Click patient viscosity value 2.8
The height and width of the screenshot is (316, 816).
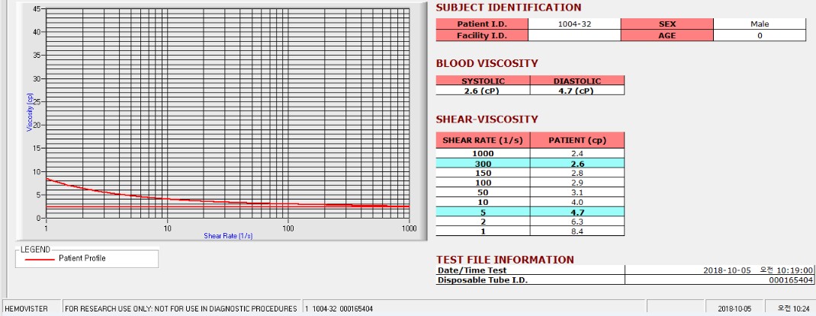click(577, 173)
